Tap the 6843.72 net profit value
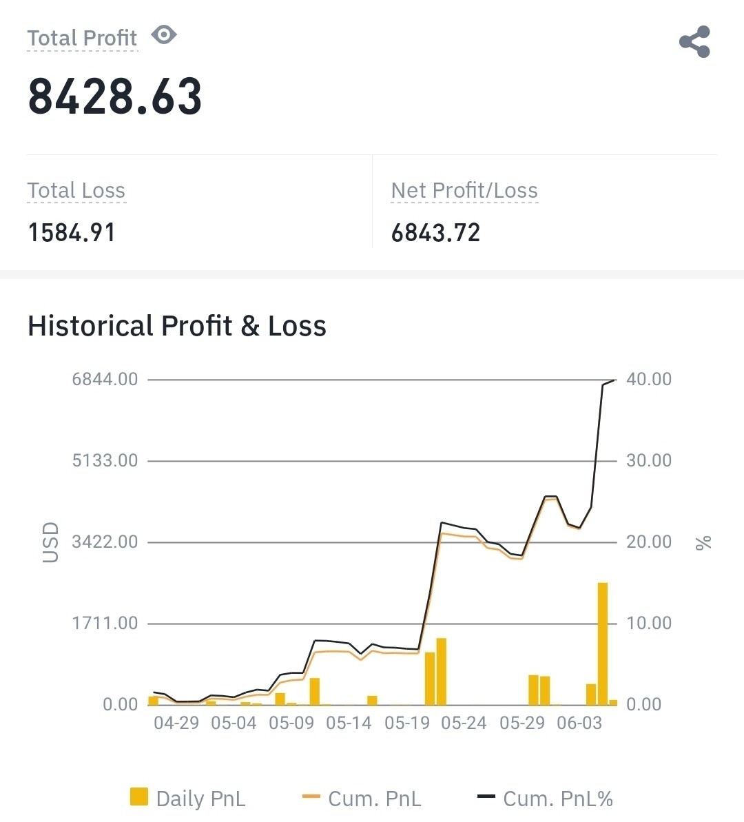744x822 pixels. 435,233
